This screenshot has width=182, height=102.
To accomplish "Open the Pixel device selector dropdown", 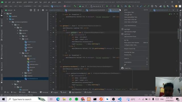I will (x=97, y=6).
